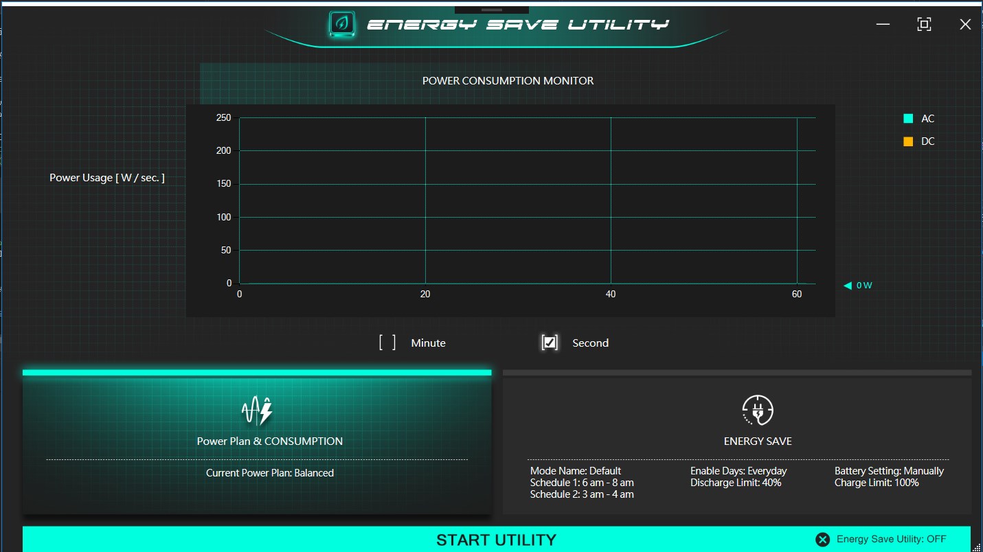
Task: Maximize the Energy Save Utility window
Action: point(925,25)
